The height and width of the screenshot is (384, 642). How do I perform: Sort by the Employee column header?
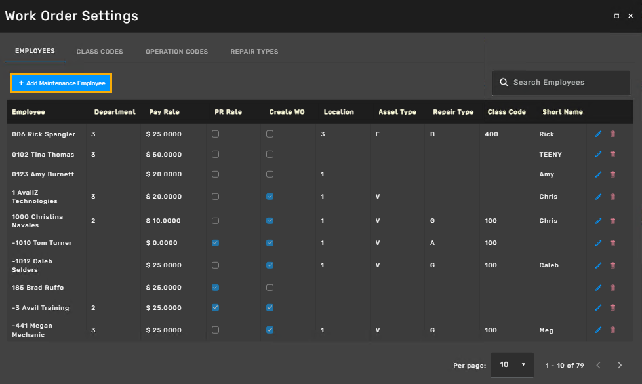28,112
